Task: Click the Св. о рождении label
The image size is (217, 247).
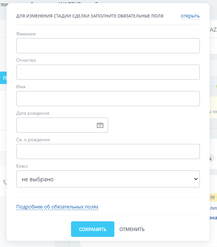Action: (33, 140)
